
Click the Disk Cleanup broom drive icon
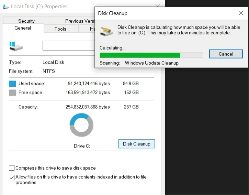106,31
